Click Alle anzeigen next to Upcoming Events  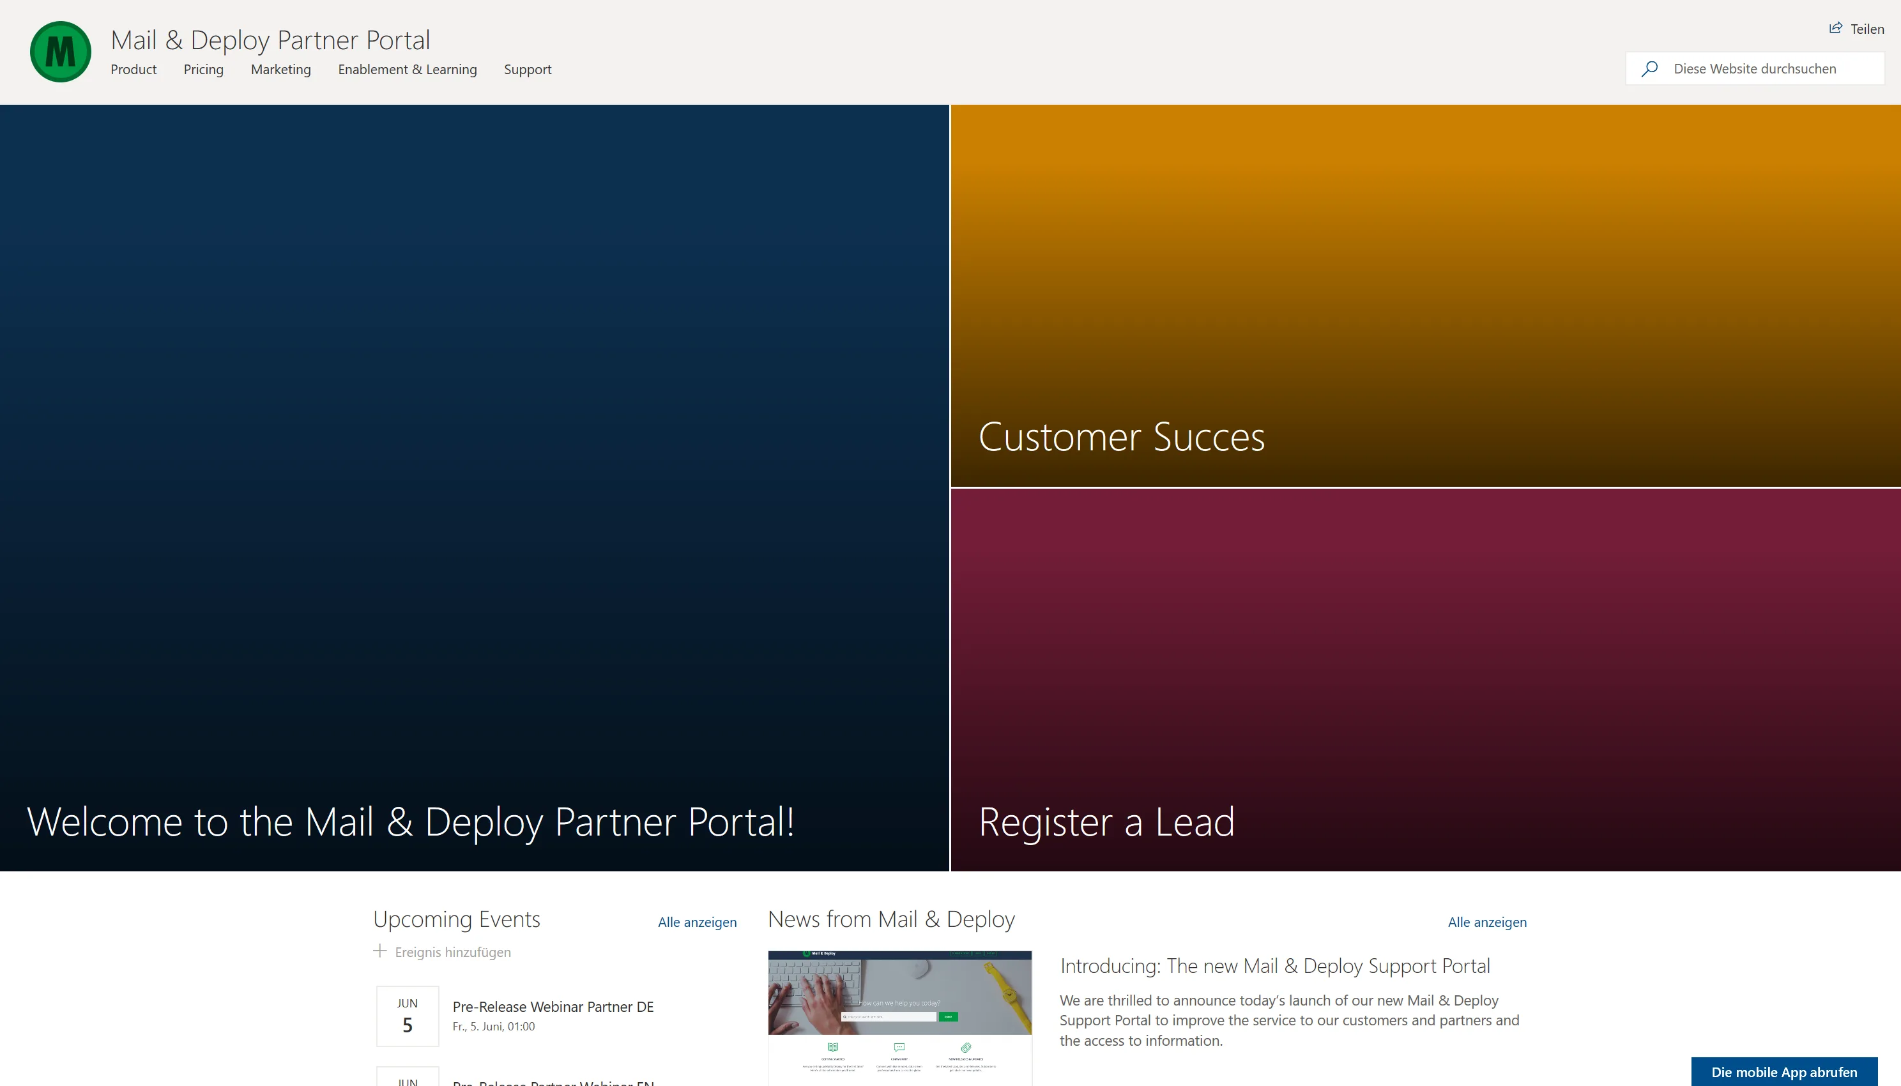(696, 922)
